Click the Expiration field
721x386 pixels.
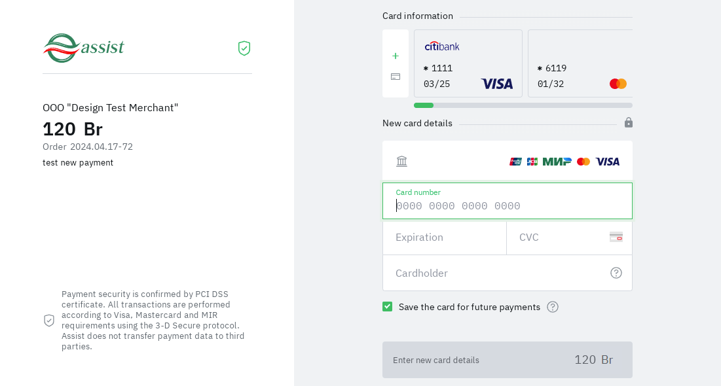[444, 237]
